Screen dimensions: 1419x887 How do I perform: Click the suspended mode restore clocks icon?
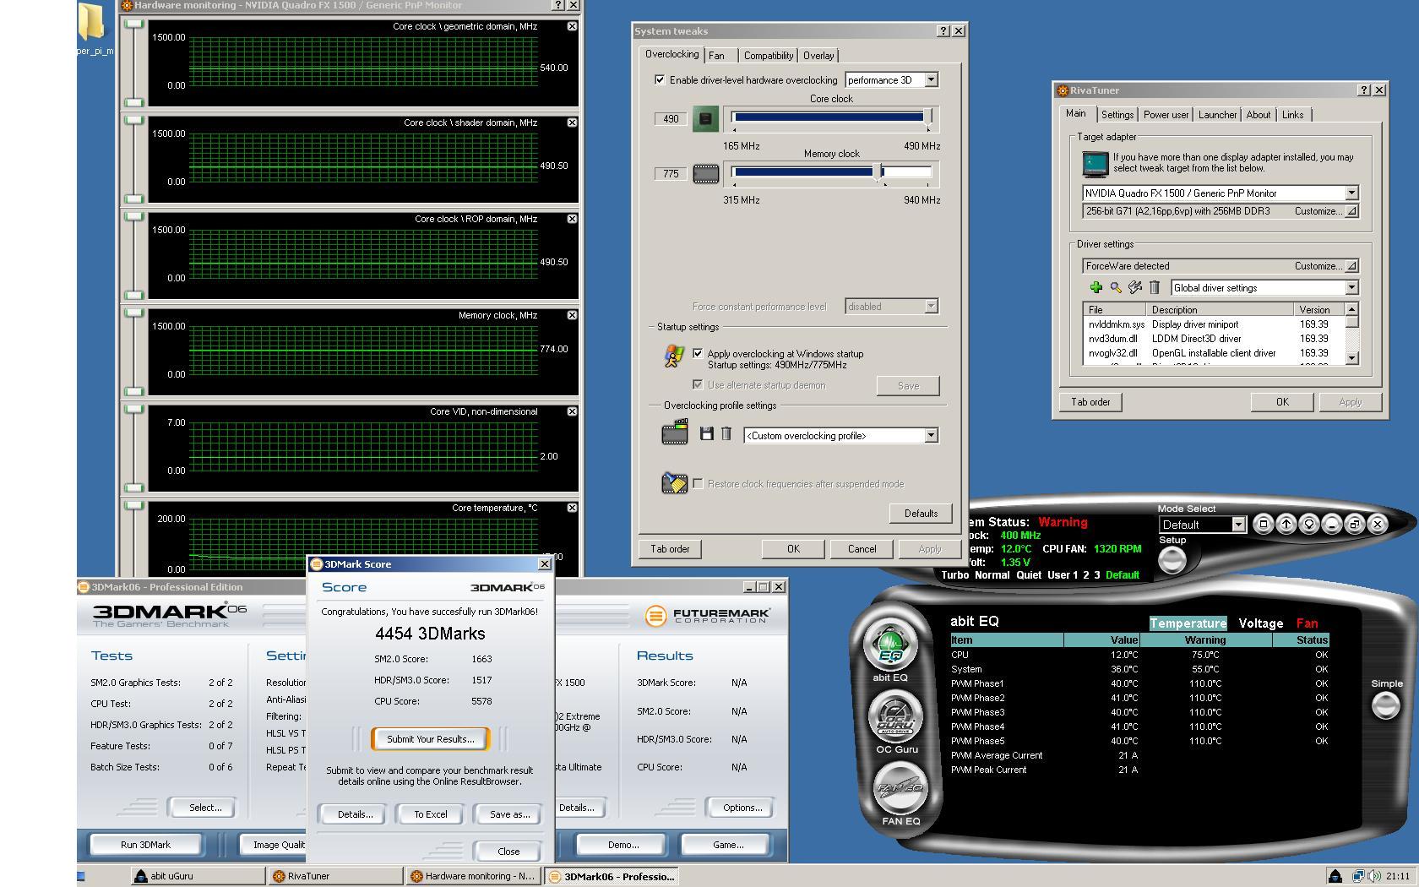[x=674, y=482]
